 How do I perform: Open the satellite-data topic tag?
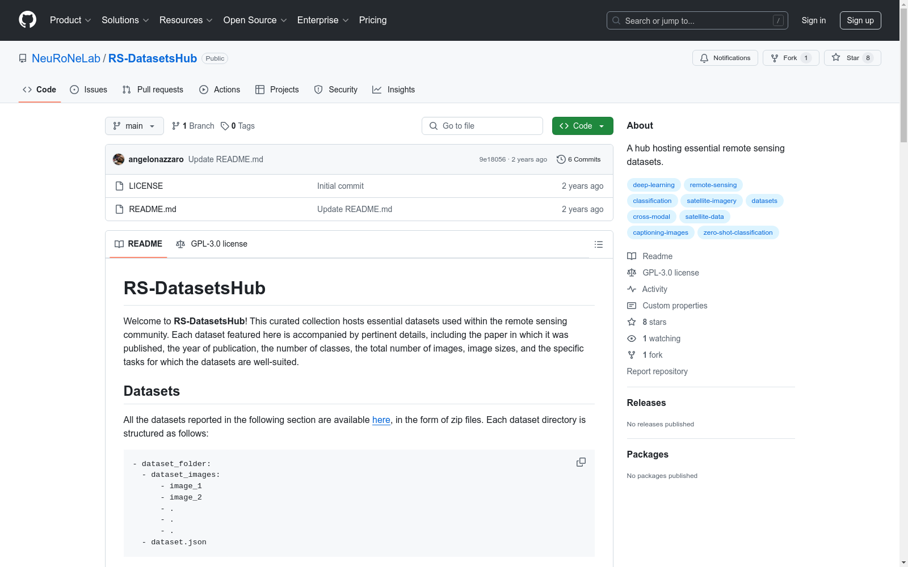click(704, 217)
